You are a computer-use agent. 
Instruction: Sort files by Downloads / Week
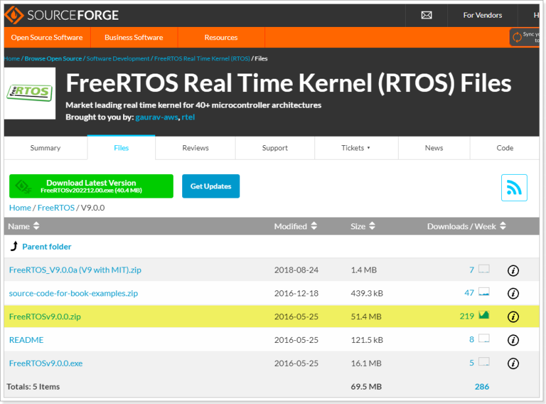point(466,227)
